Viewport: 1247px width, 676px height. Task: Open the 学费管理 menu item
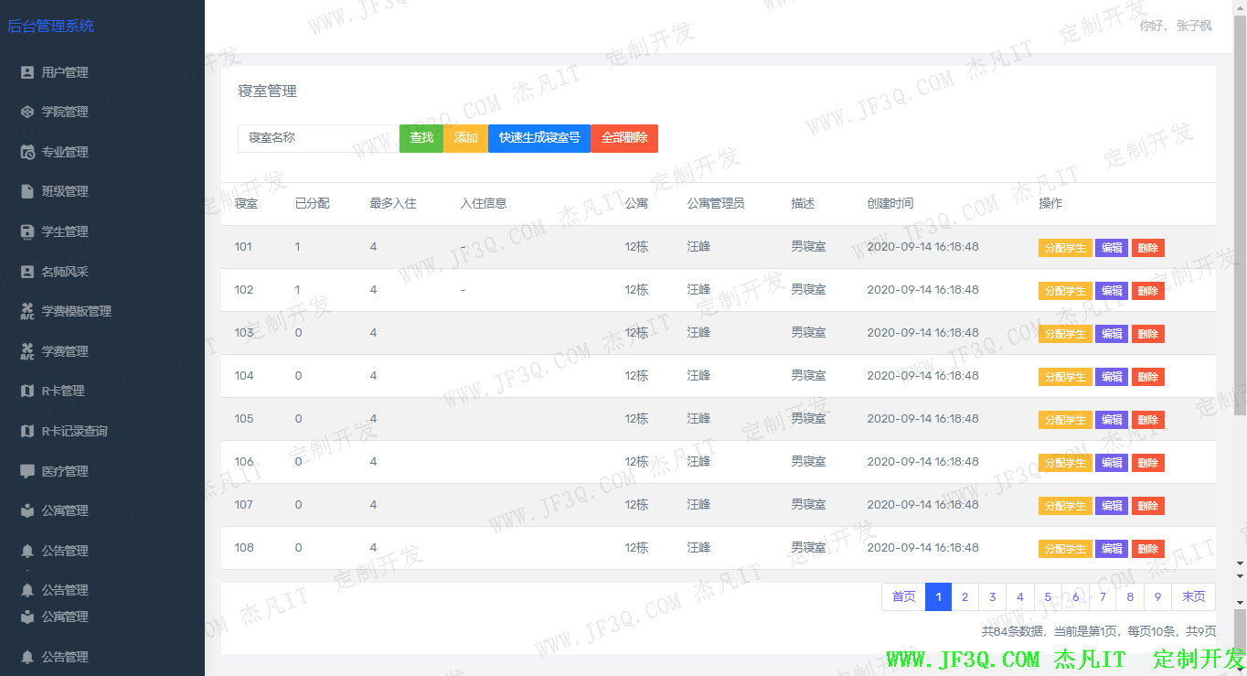tap(65, 351)
